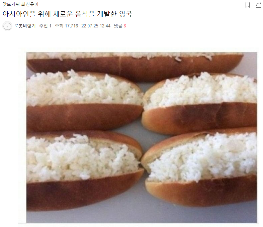This screenshot has width=263, height=227.
Task: Click the post date 22.07.25
Action: pos(90,26)
